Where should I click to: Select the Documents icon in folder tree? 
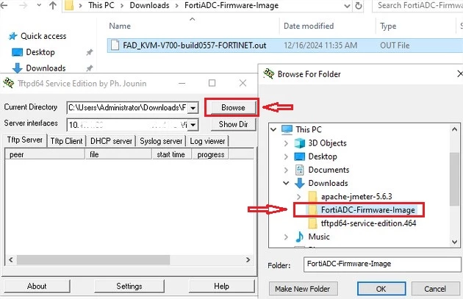pos(300,170)
